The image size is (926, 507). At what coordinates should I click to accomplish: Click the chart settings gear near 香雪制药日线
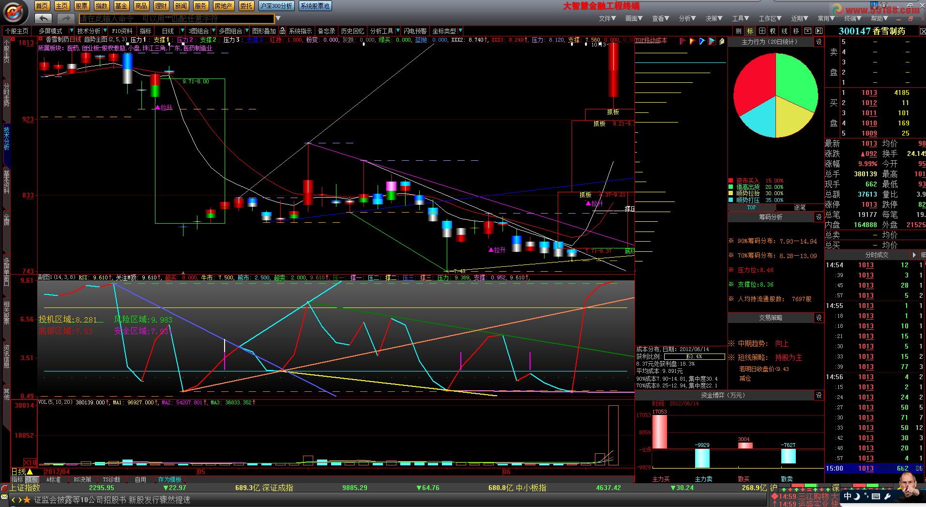41,39
